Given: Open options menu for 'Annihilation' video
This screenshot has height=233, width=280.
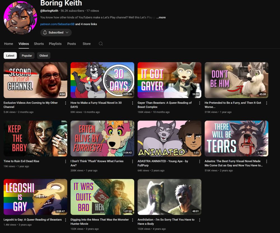Looking at the screenshot, I should click(x=199, y=220).
